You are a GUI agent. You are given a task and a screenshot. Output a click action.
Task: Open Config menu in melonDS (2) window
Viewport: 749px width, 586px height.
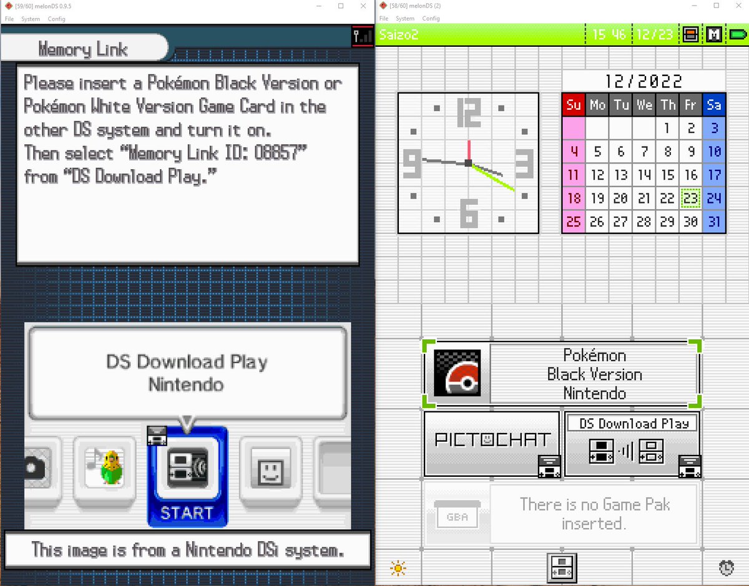(431, 19)
